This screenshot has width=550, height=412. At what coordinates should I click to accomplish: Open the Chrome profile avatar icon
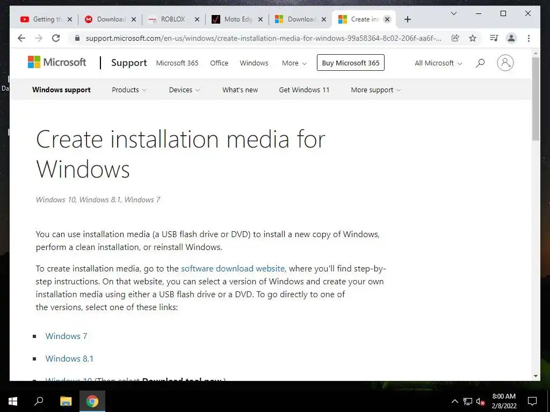click(x=511, y=38)
